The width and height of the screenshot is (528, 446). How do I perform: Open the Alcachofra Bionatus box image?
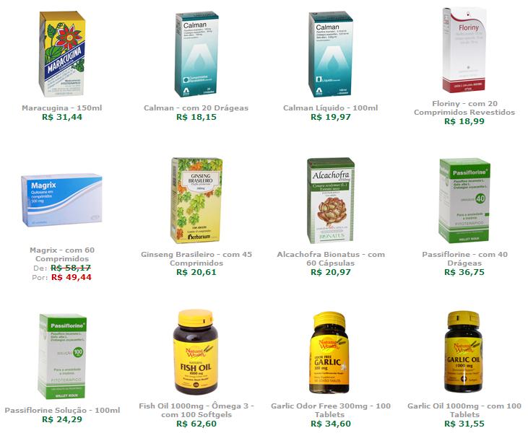[x=330, y=201]
